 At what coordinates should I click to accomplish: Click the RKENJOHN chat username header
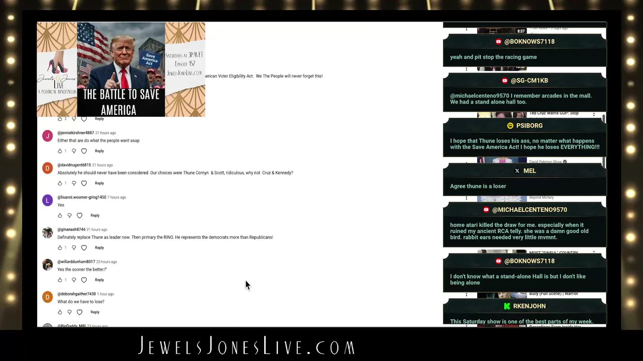point(529,306)
